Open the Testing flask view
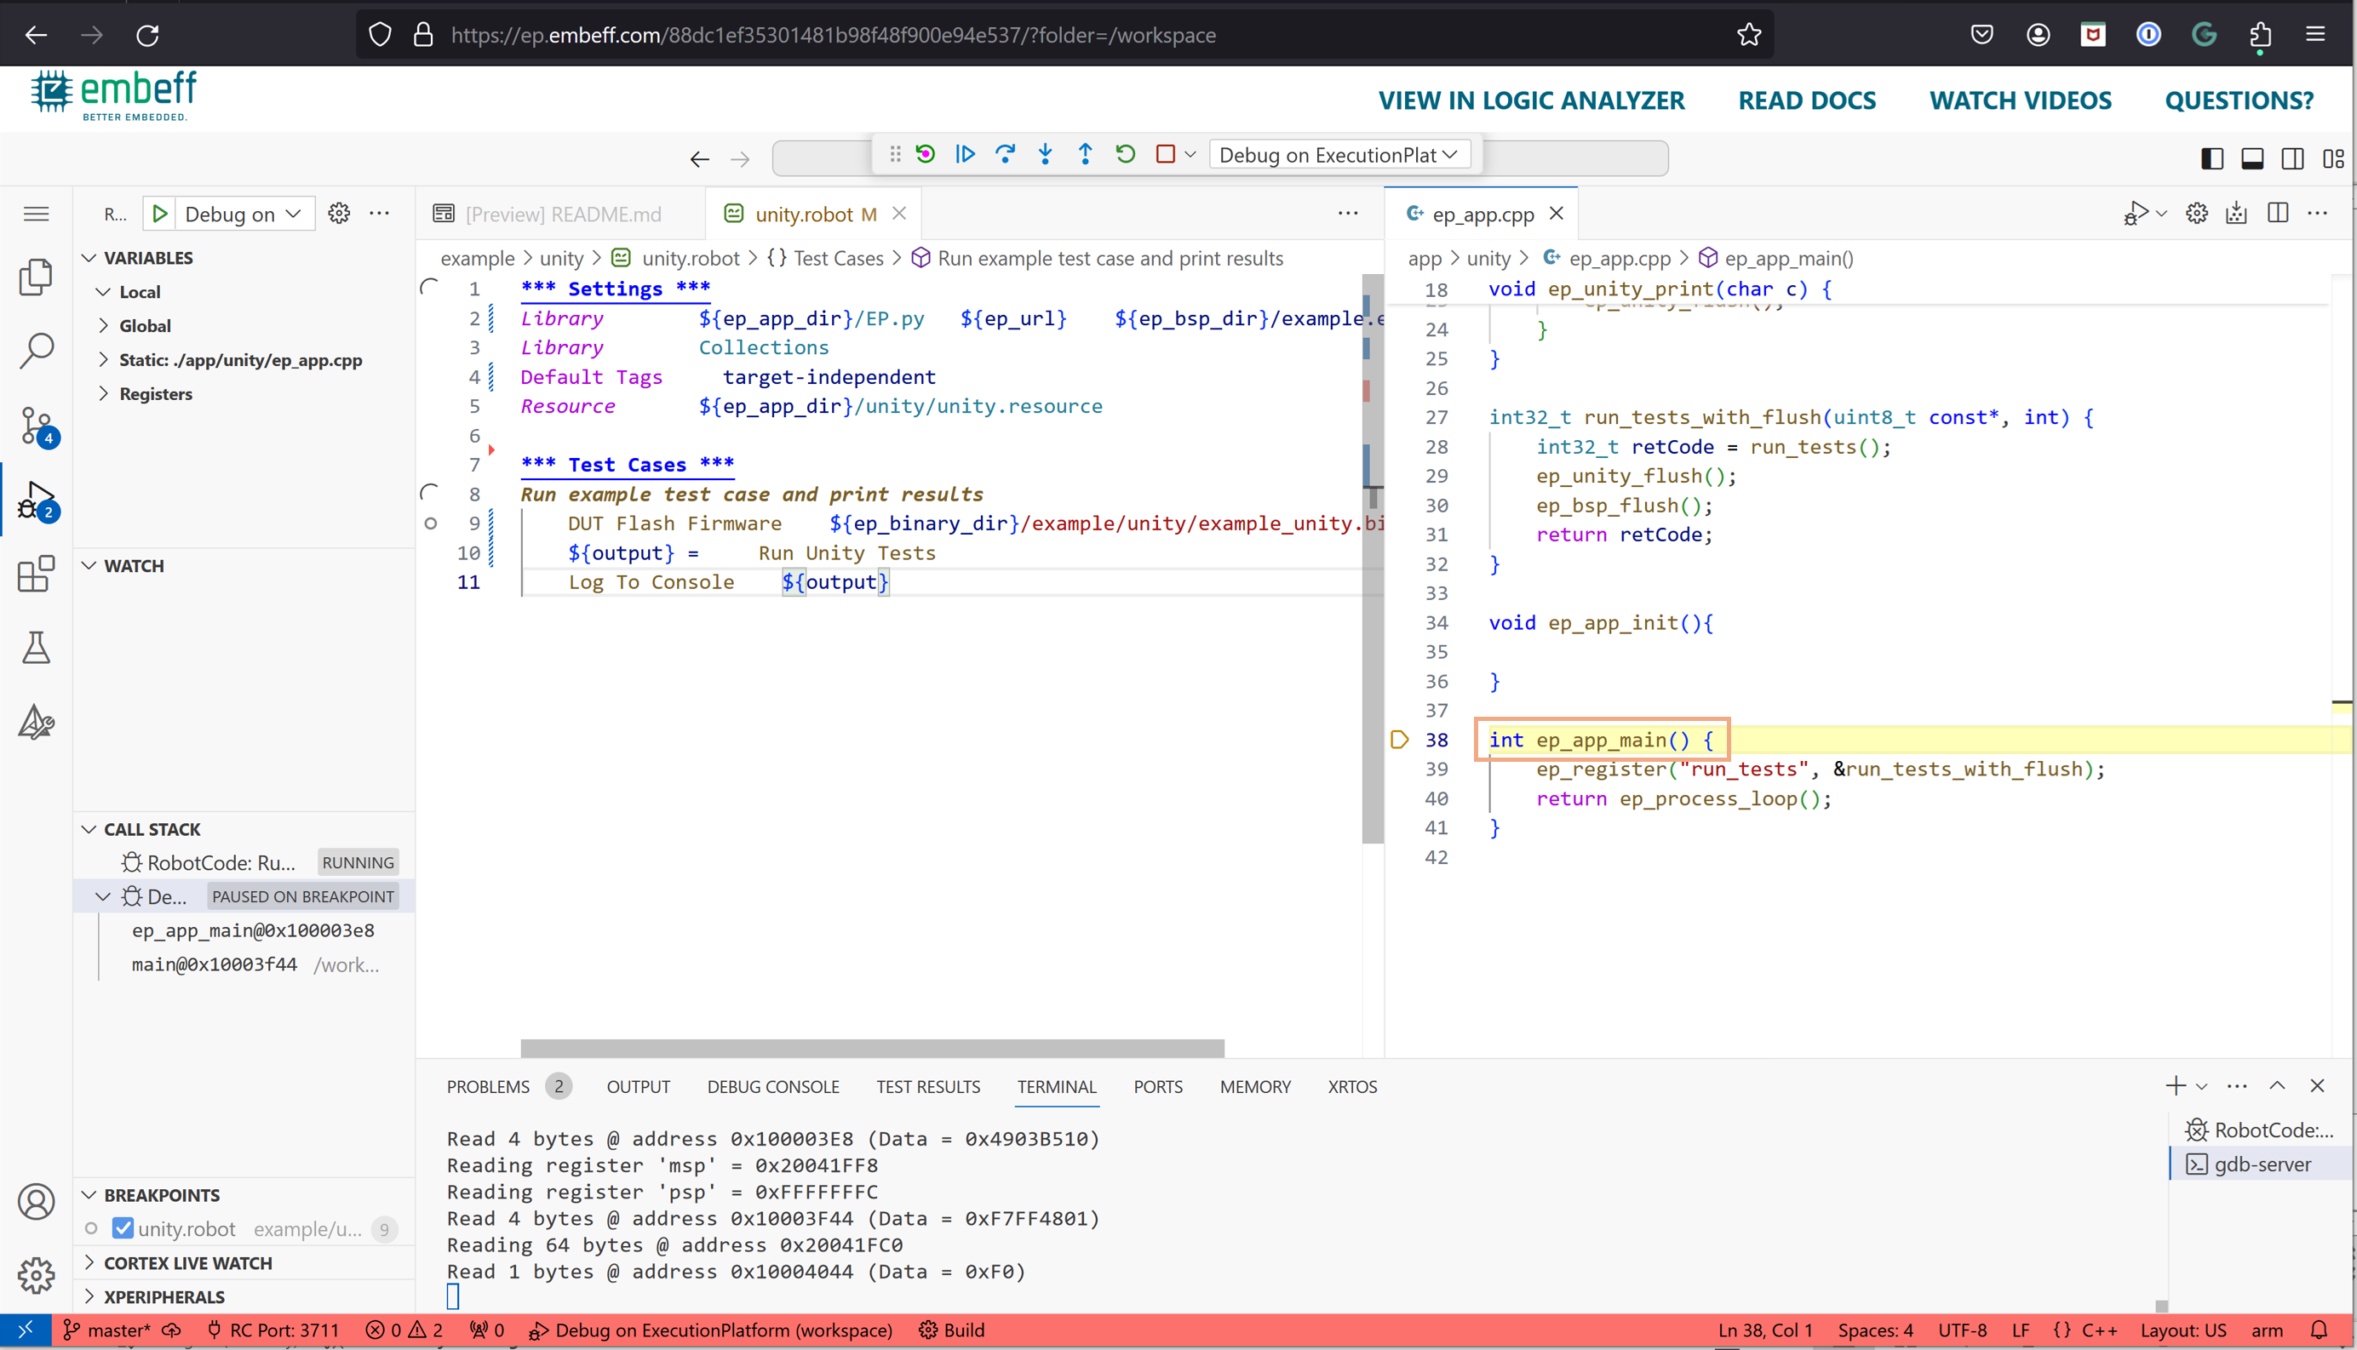The image size is (2357, 1350). (36, 648)
